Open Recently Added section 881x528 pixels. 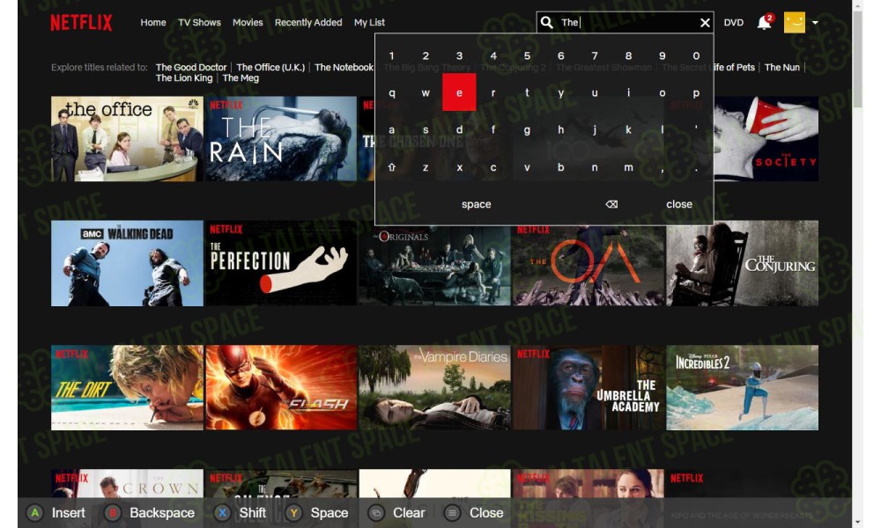click(308, 23)
